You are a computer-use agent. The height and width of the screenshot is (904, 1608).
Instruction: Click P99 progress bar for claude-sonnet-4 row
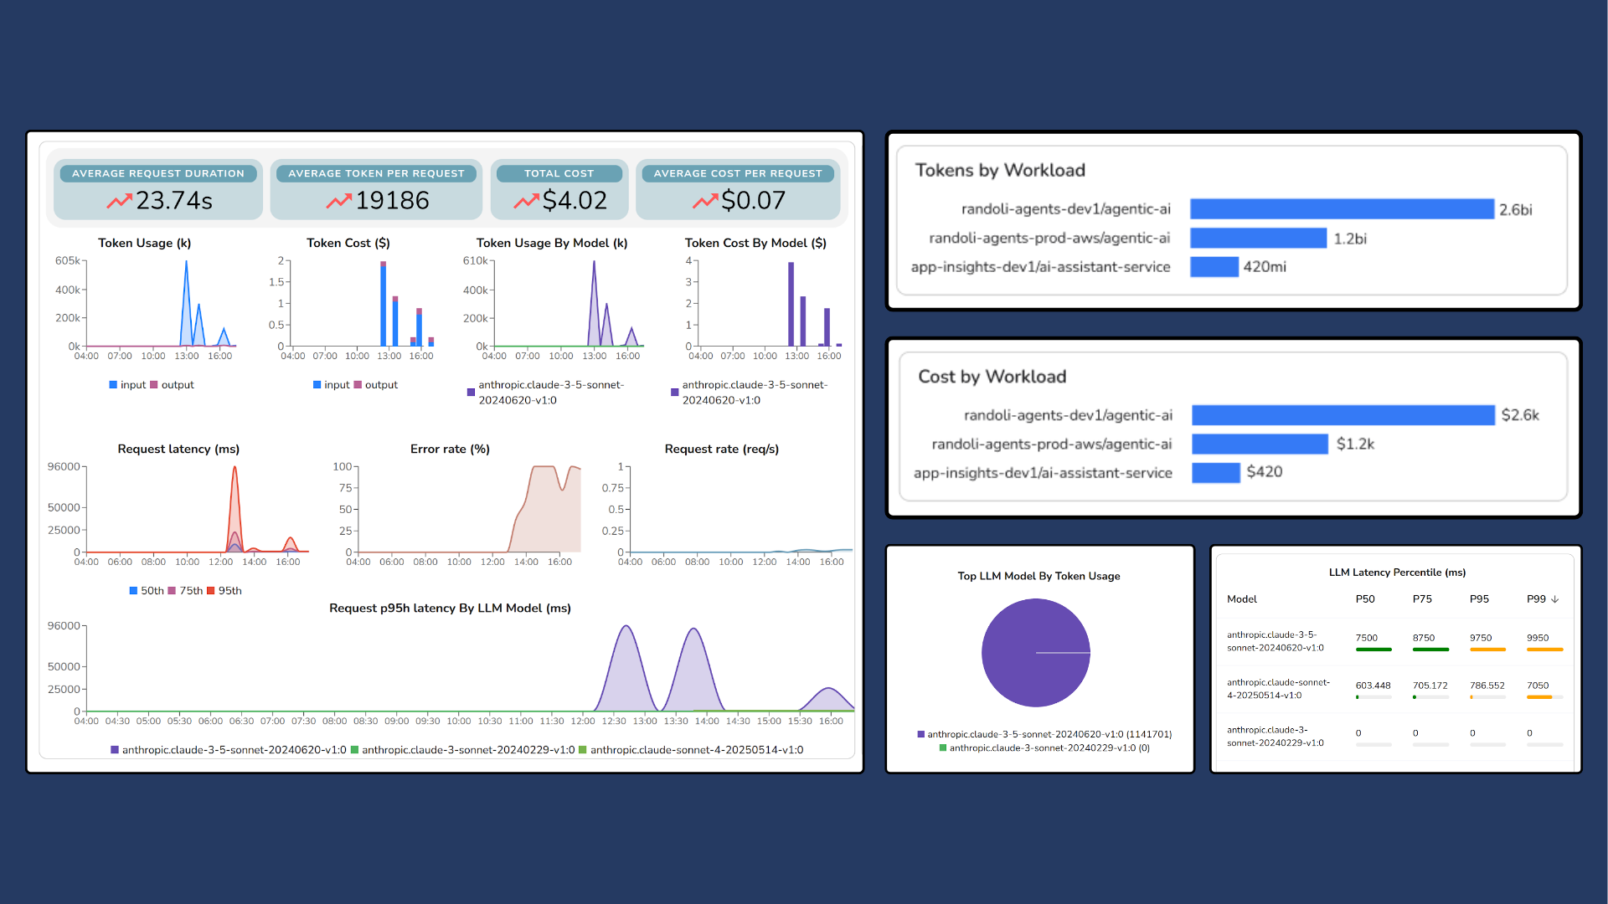(x=1544, y=697)
